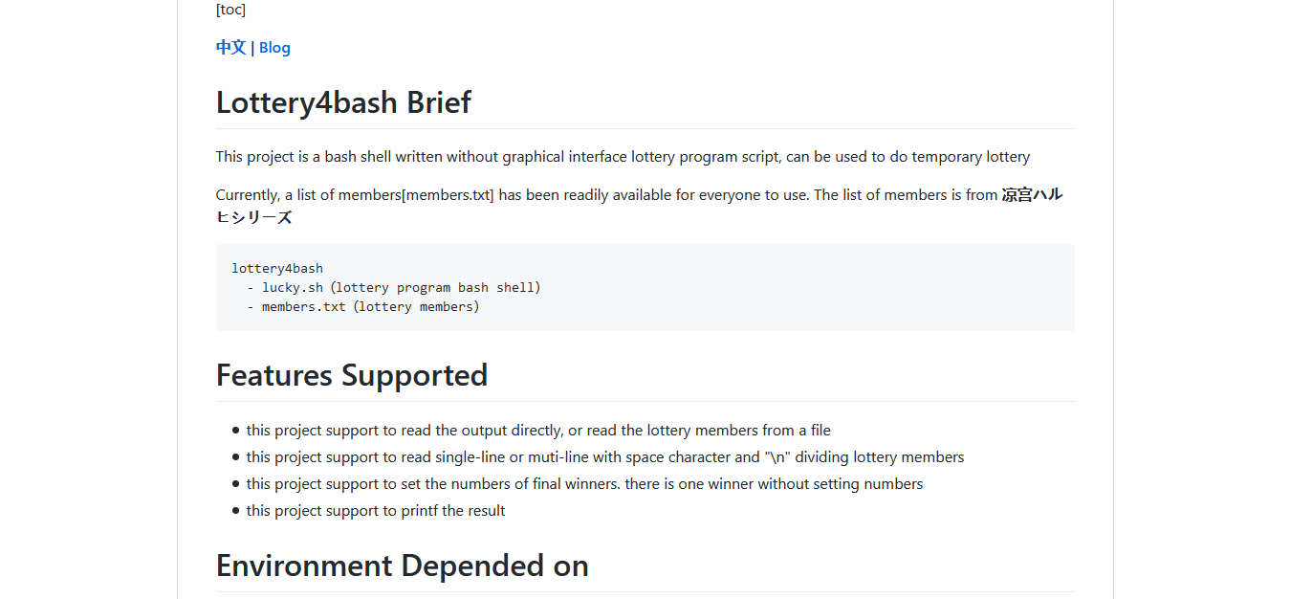Click the bullet about numbers of final winners
1290x599 pixels.
click(584, 484)
